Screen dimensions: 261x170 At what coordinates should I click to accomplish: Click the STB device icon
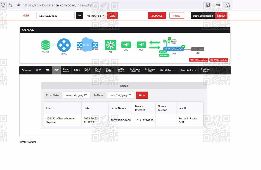(x=197, y=49)
